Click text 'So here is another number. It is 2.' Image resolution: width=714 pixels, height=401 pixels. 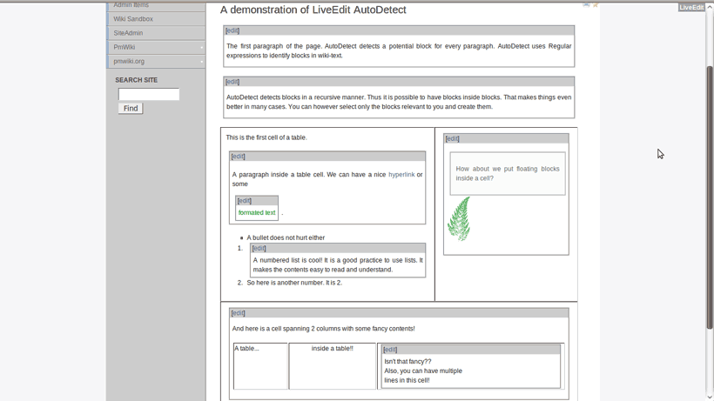click(x=294, y=283)
